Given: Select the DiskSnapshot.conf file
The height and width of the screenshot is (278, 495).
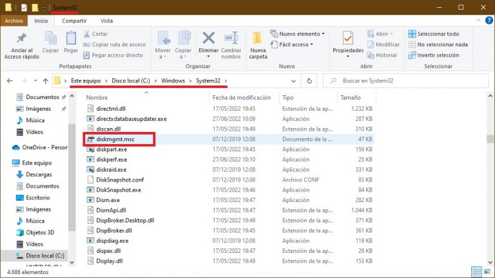Looking at the screenshot, I should pos(120,180).
